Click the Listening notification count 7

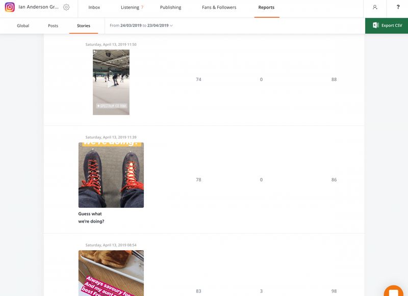(142, 7)
